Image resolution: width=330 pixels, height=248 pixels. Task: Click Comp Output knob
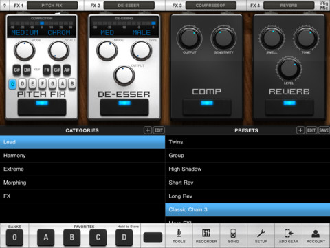(190, 39)
